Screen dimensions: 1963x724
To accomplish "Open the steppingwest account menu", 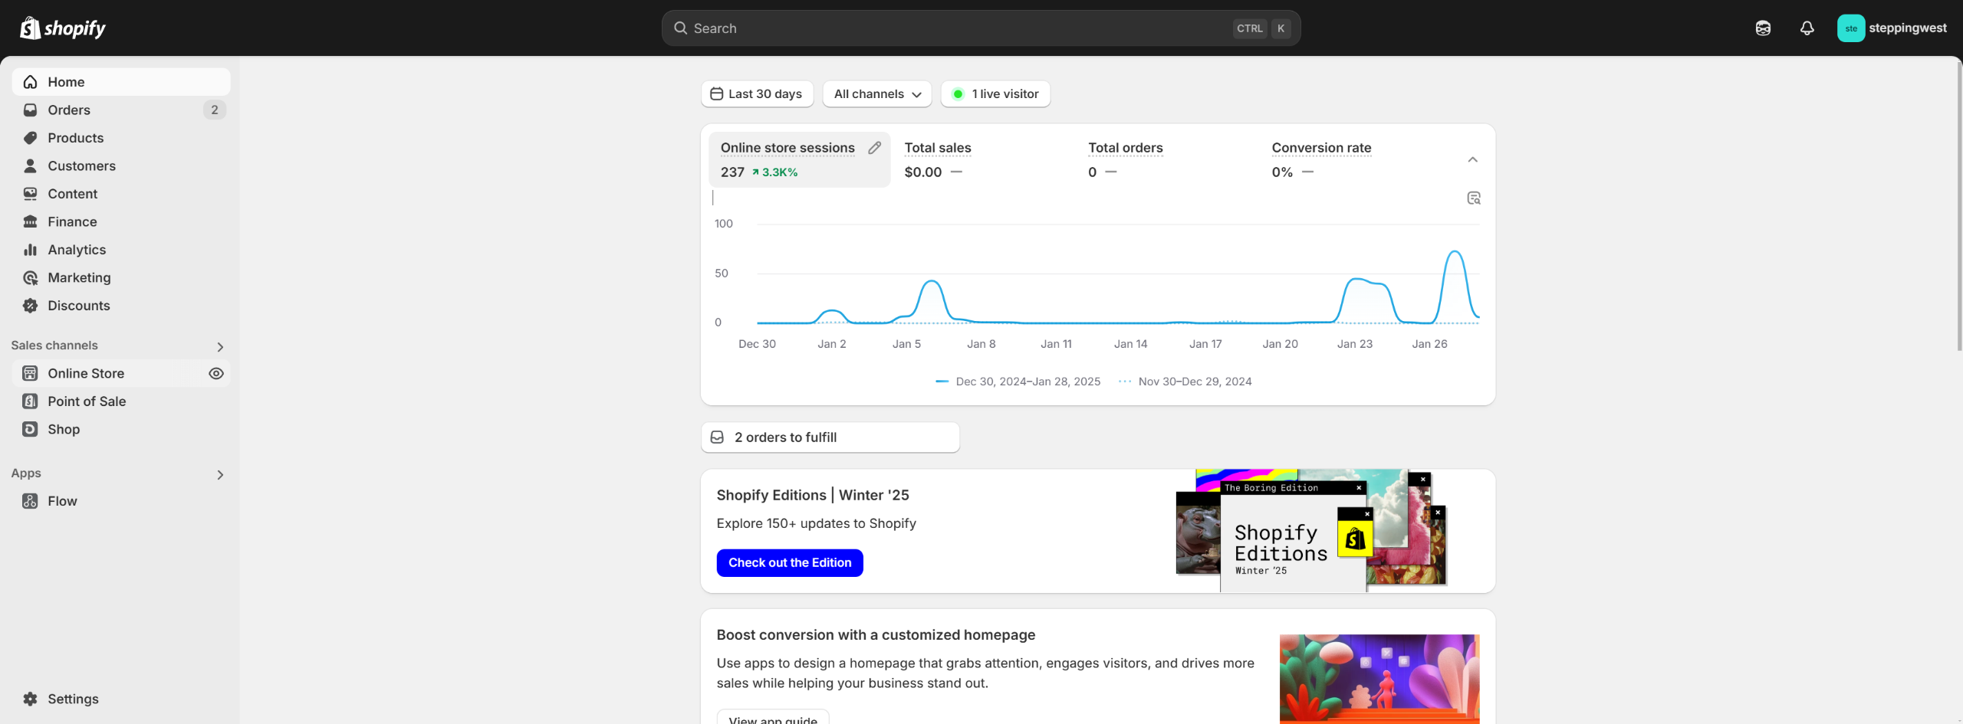I will click(1892, 28).
